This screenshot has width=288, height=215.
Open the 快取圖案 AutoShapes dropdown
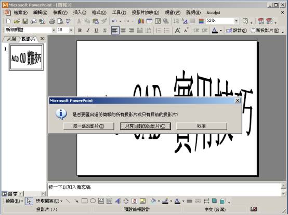[49, 201]
